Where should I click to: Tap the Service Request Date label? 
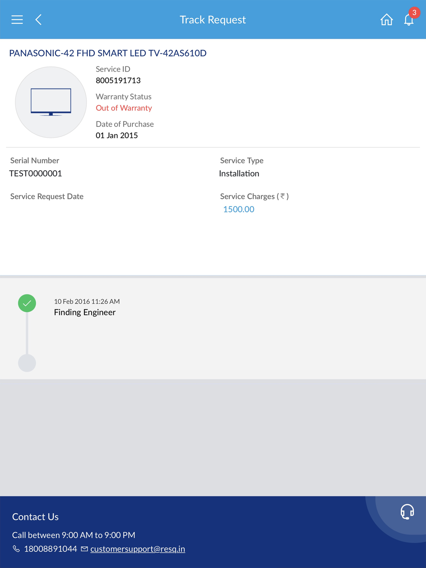click(47, 196)
